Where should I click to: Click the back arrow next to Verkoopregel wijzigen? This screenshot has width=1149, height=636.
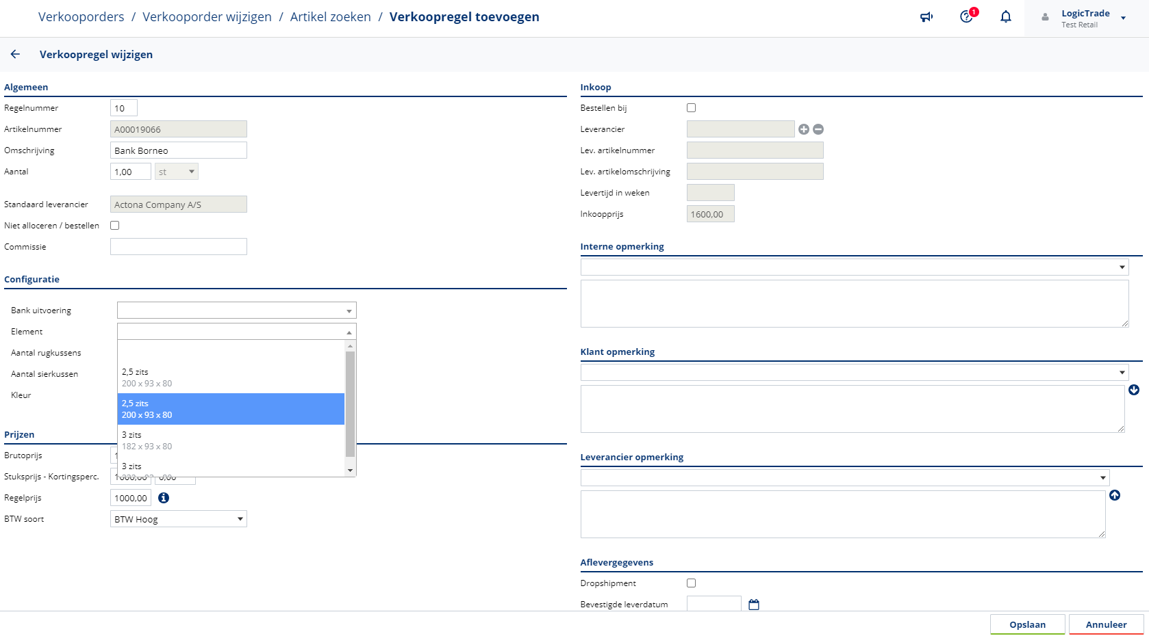click(x=15, y=54)
